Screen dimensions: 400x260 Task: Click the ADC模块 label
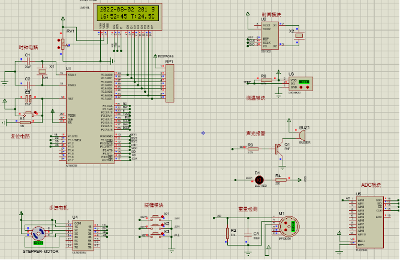coord(371,185)
